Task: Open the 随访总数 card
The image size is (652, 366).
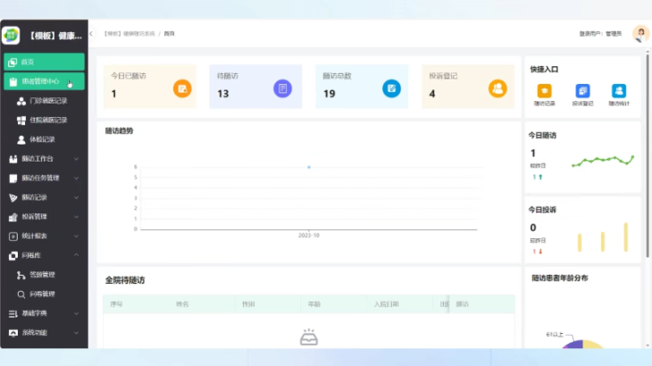Action: point(362,87)
